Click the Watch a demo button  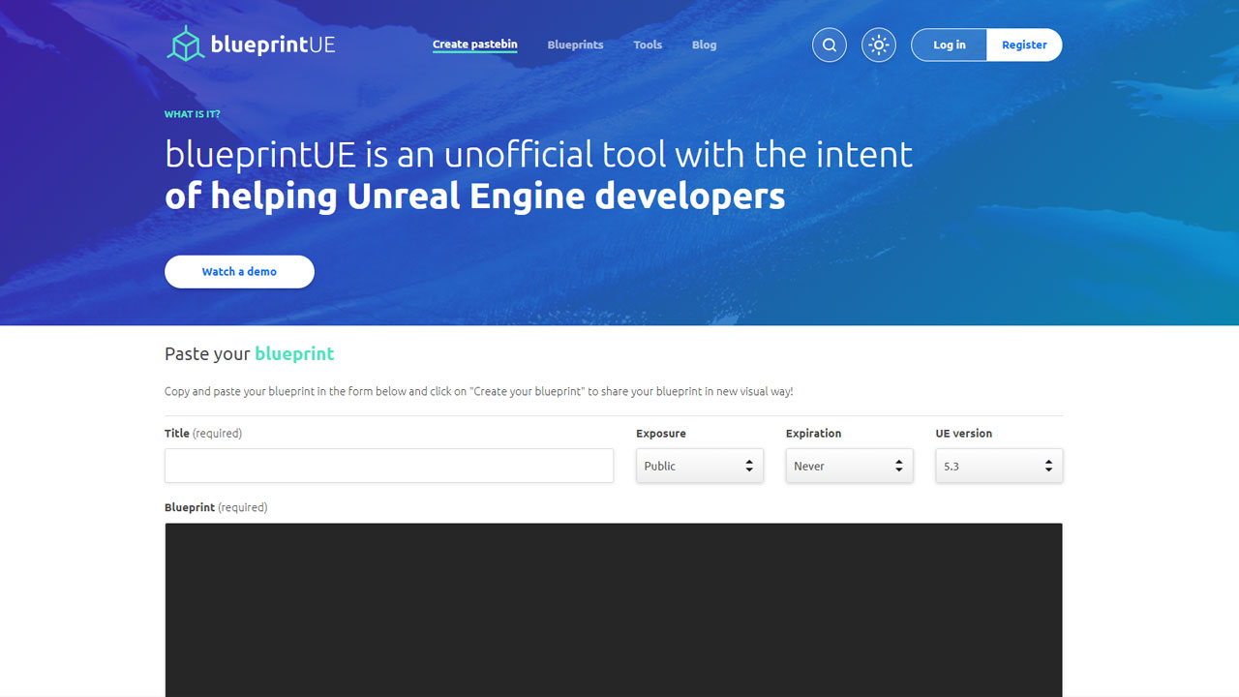pyautogui.click(x=239, y=272)
